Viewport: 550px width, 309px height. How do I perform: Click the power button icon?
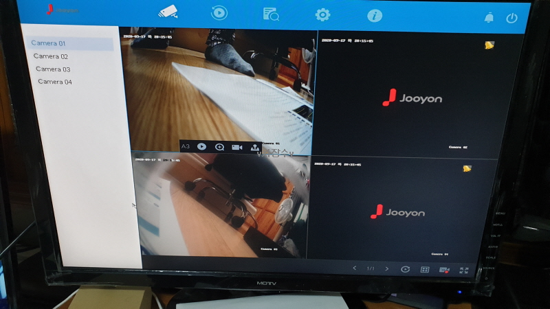(x=511, y=18)
